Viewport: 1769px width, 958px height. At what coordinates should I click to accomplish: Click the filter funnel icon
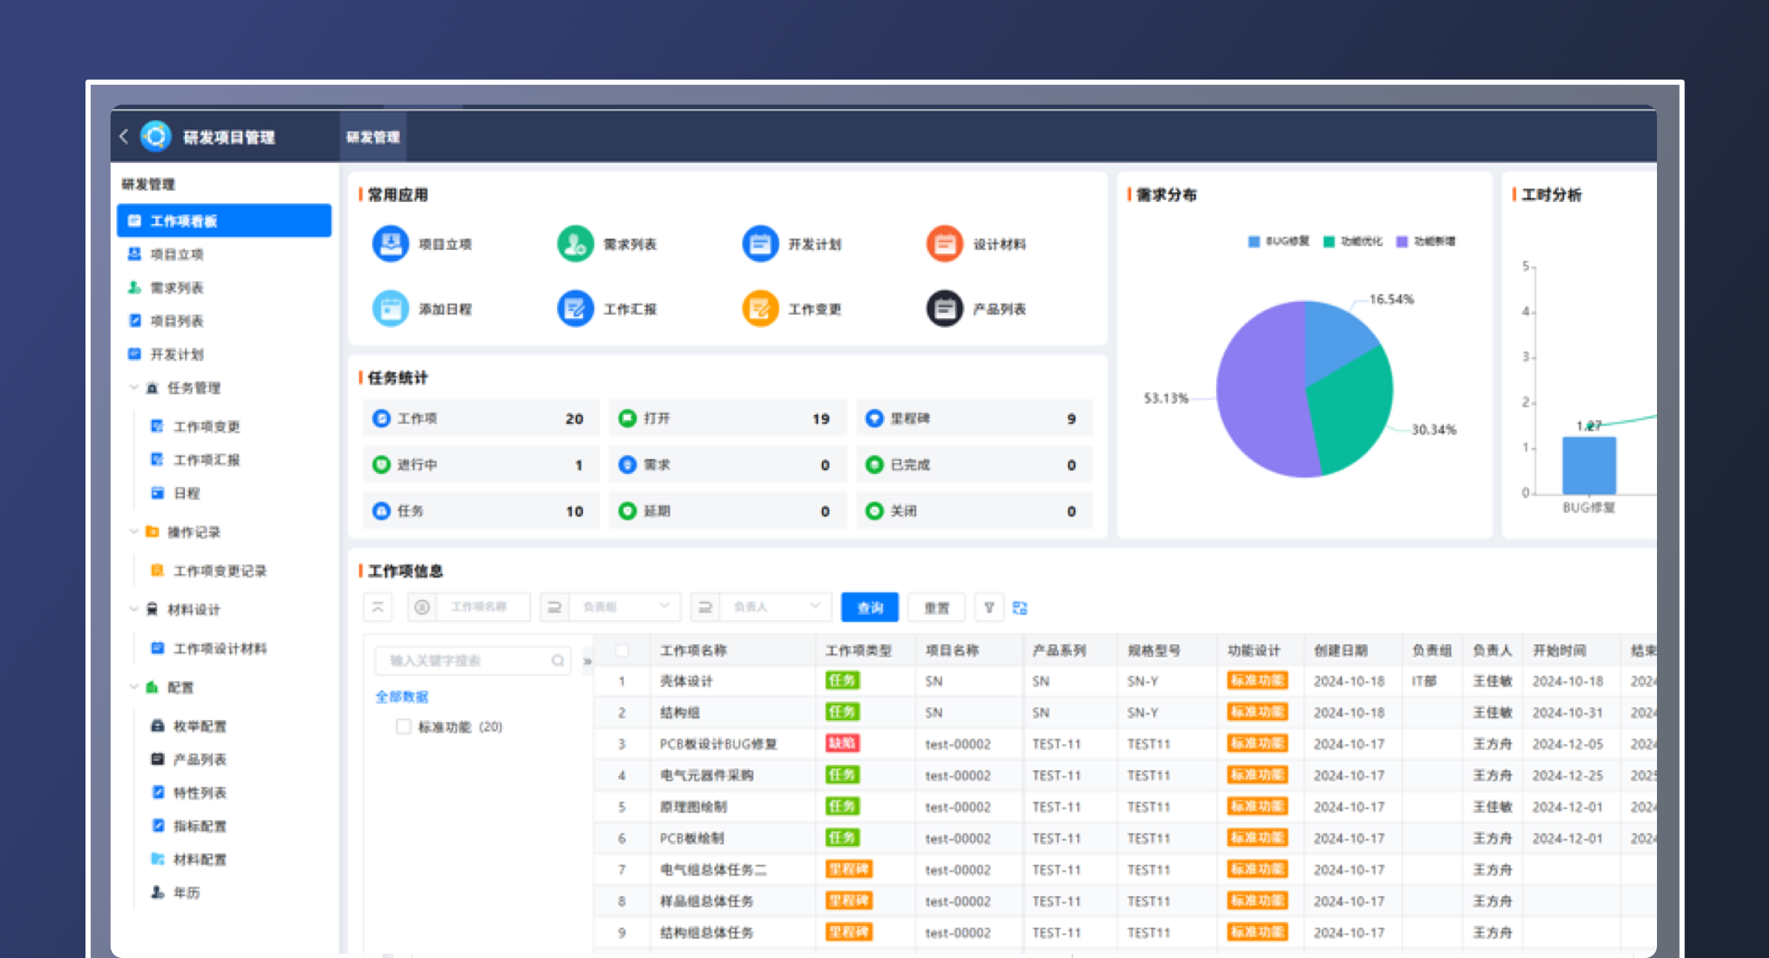[x=989, y=607]
